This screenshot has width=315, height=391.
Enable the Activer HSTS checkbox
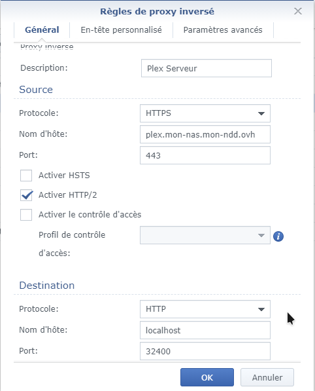point(26,176)
